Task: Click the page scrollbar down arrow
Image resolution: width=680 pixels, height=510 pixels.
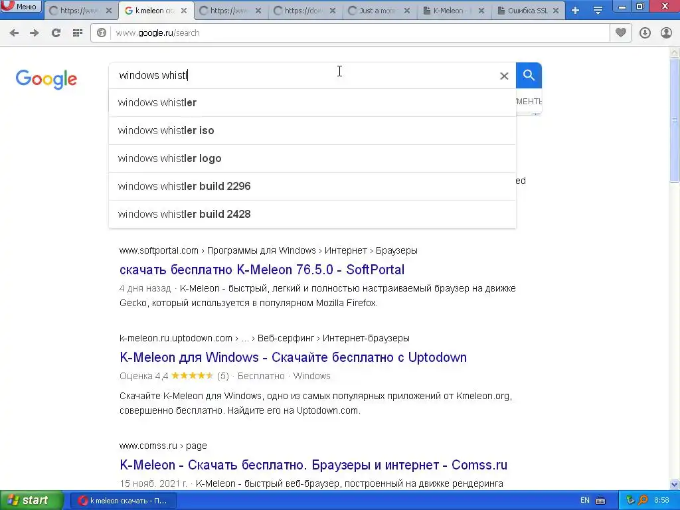Action: point(675,484)
